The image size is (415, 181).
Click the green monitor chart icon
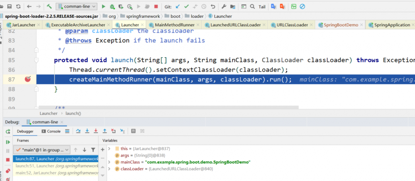[x=293, y=6]
